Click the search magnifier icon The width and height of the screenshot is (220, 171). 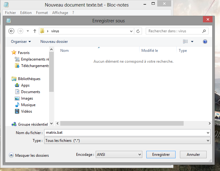204,31
